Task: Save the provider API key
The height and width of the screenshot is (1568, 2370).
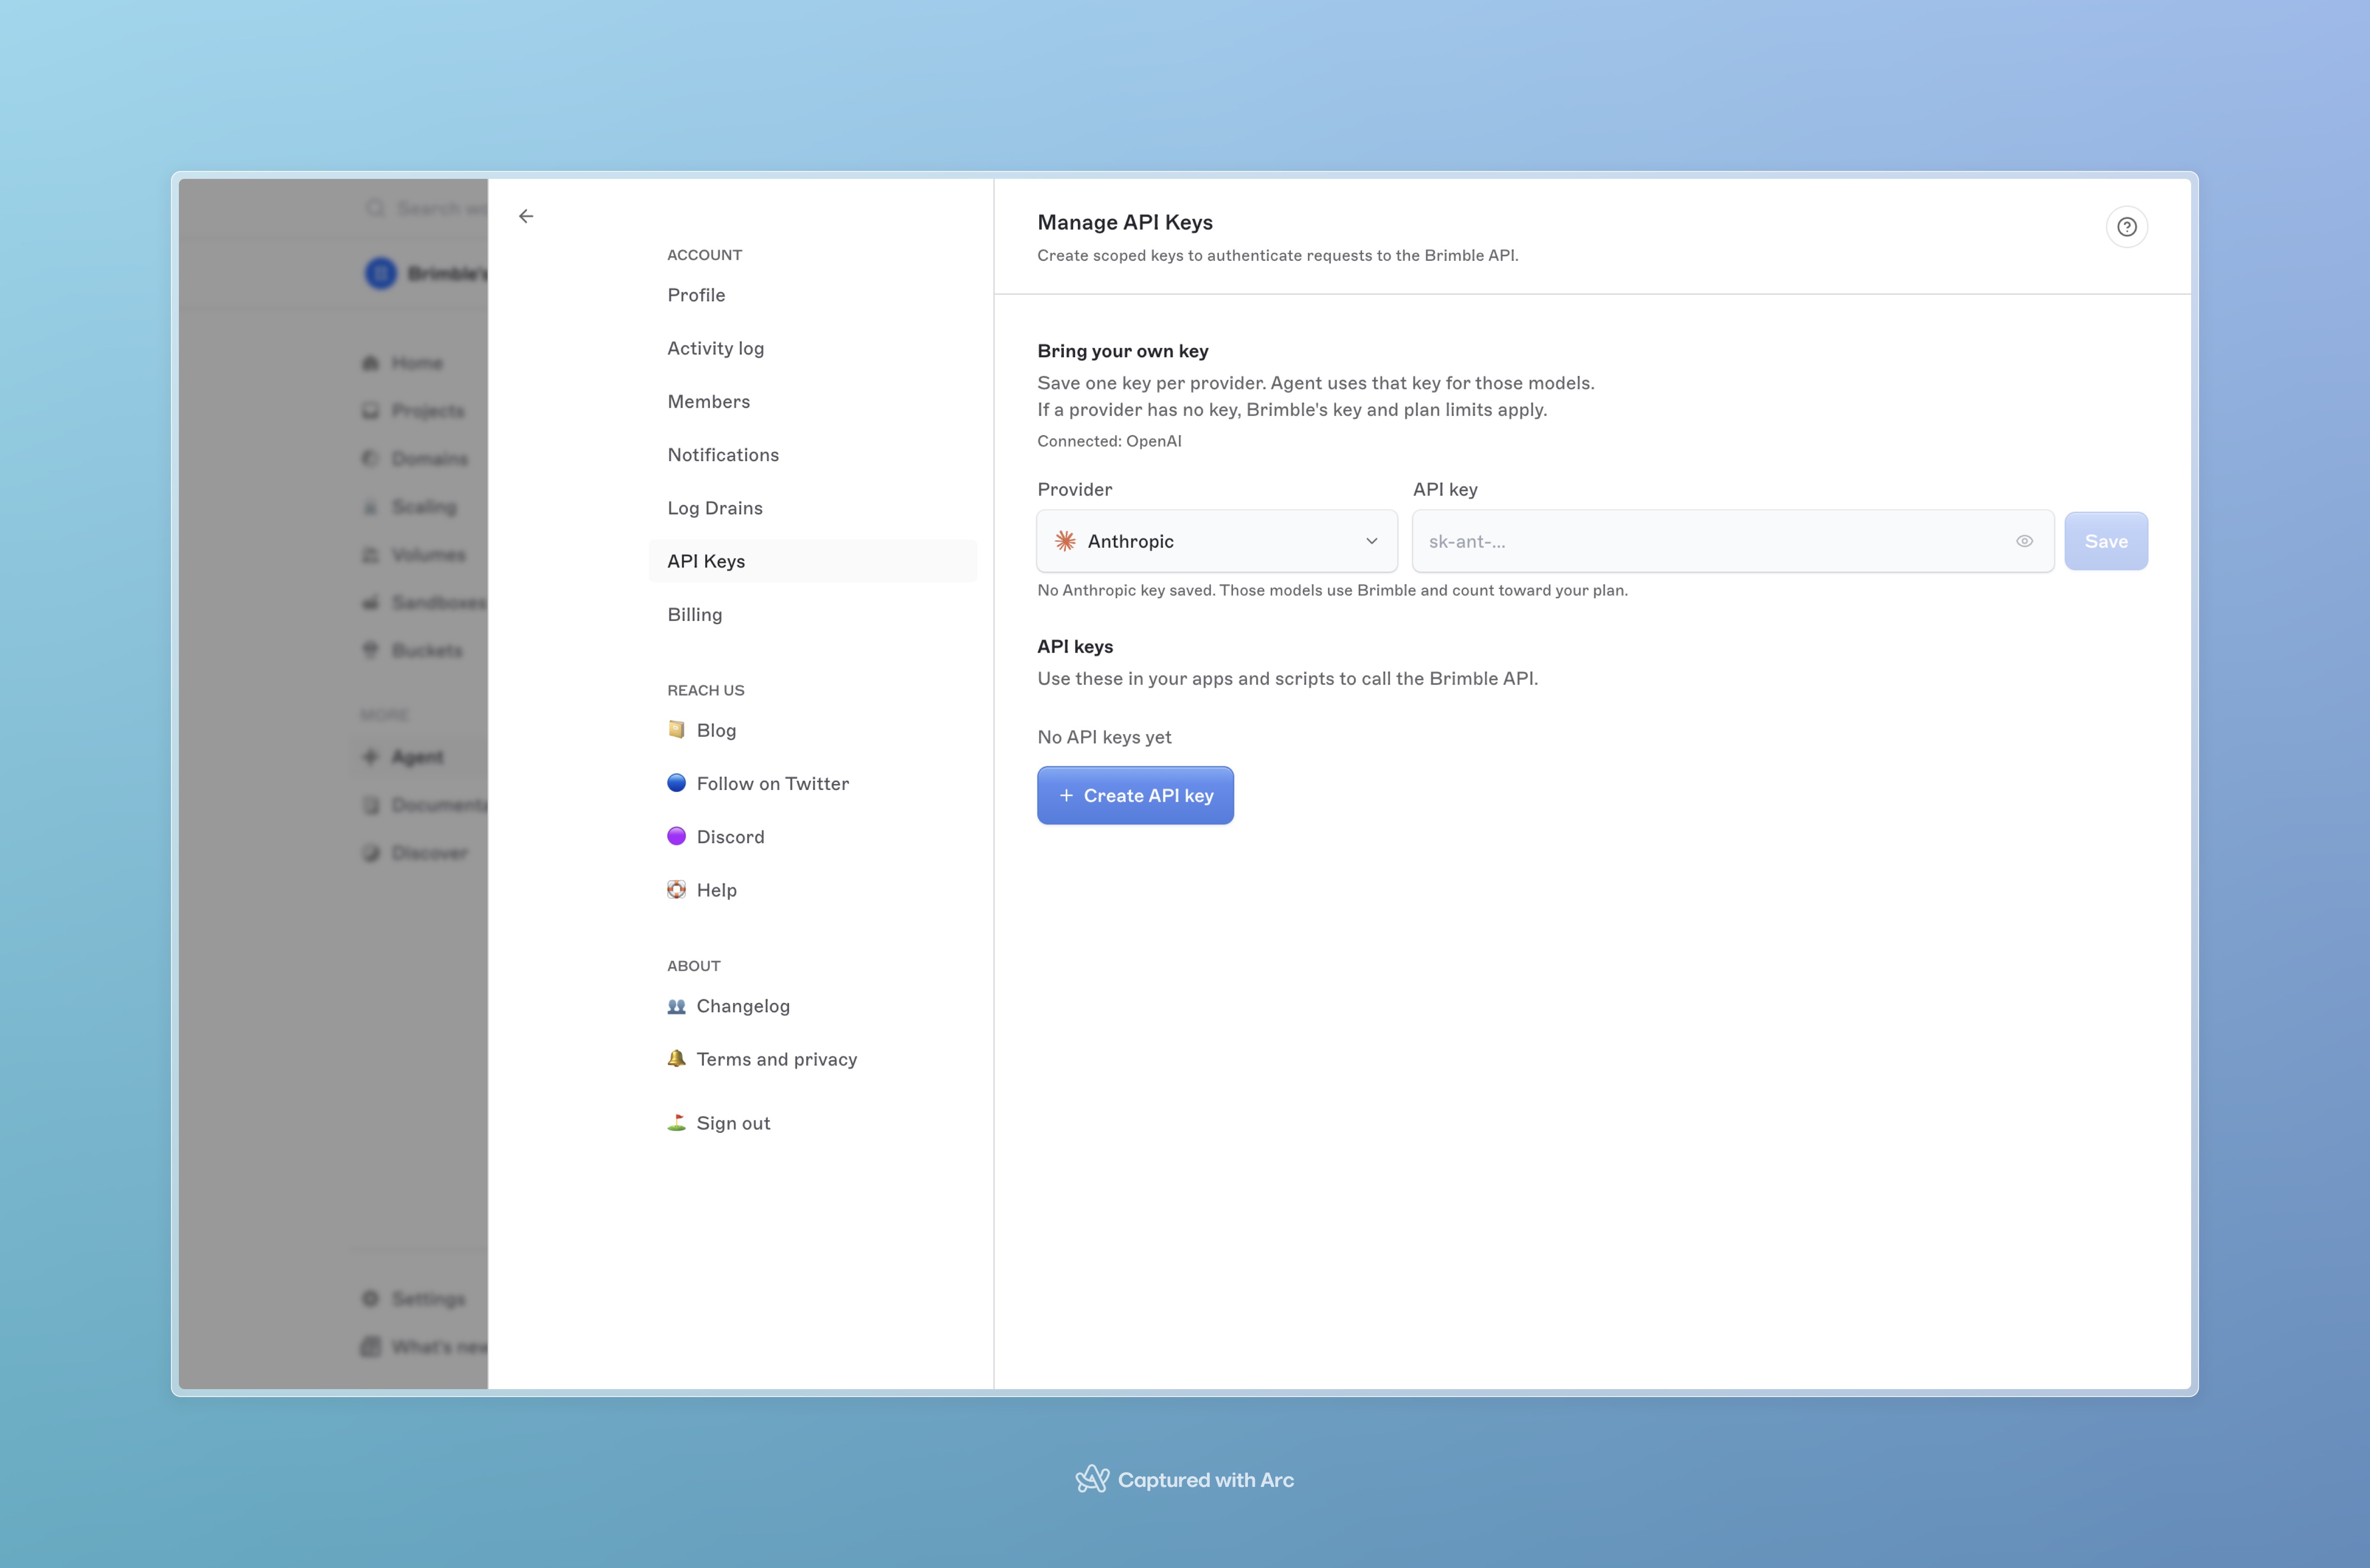Action: (2106, 541)
